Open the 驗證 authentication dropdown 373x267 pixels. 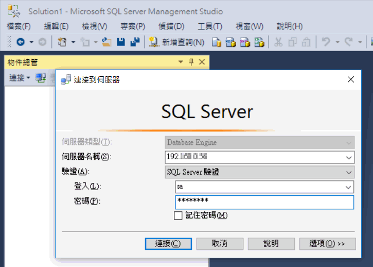coord(349,172)
